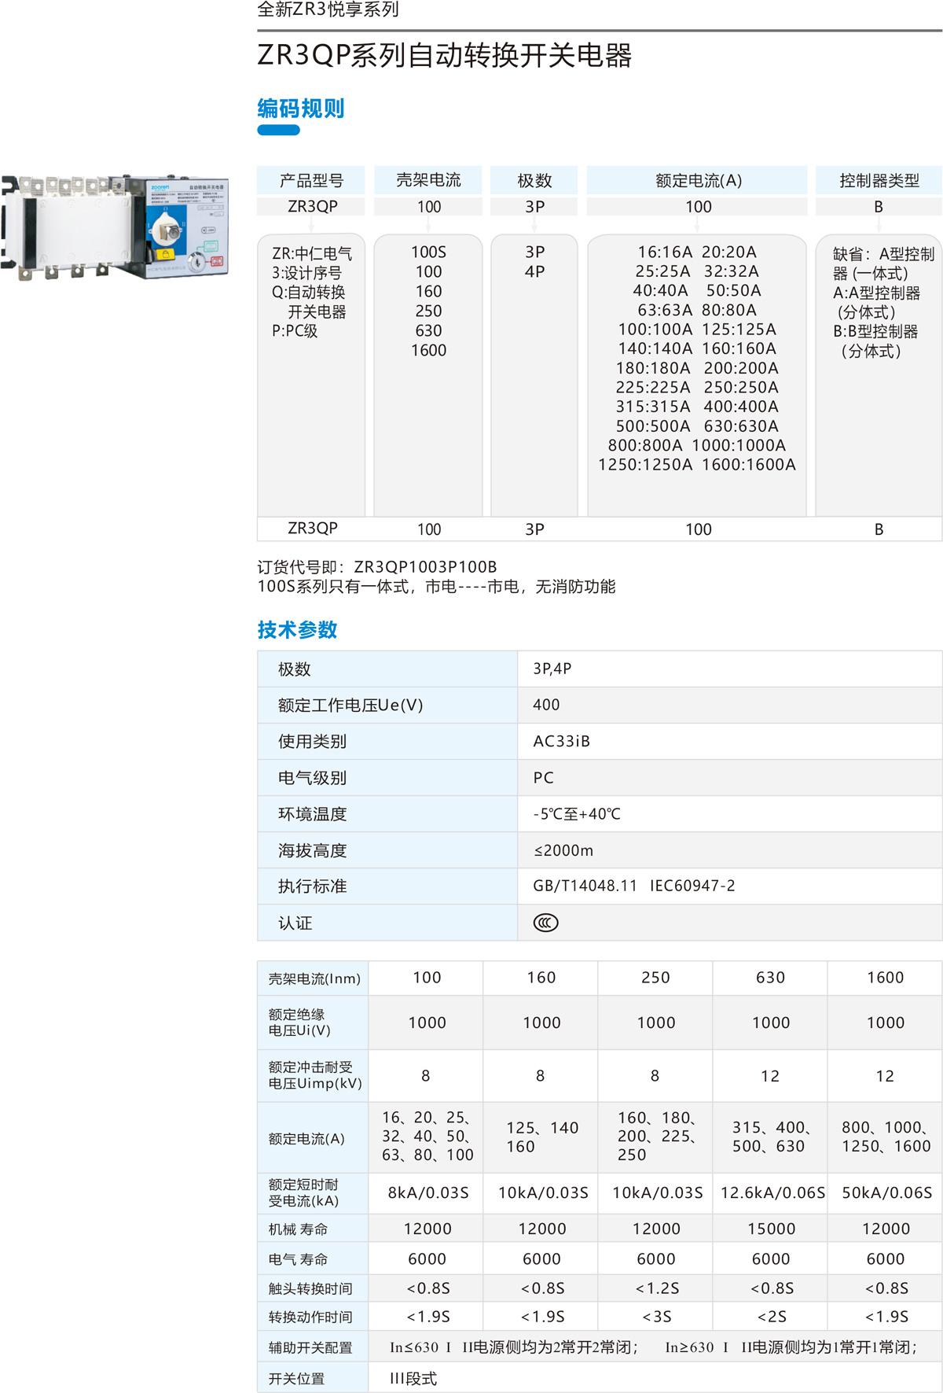Select the 4P pole option in coding table
The image size is (943, 1393).
coord(534,271)
